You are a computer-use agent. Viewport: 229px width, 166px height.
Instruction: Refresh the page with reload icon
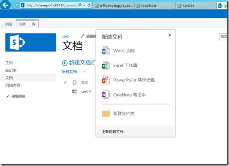[89, 5]
